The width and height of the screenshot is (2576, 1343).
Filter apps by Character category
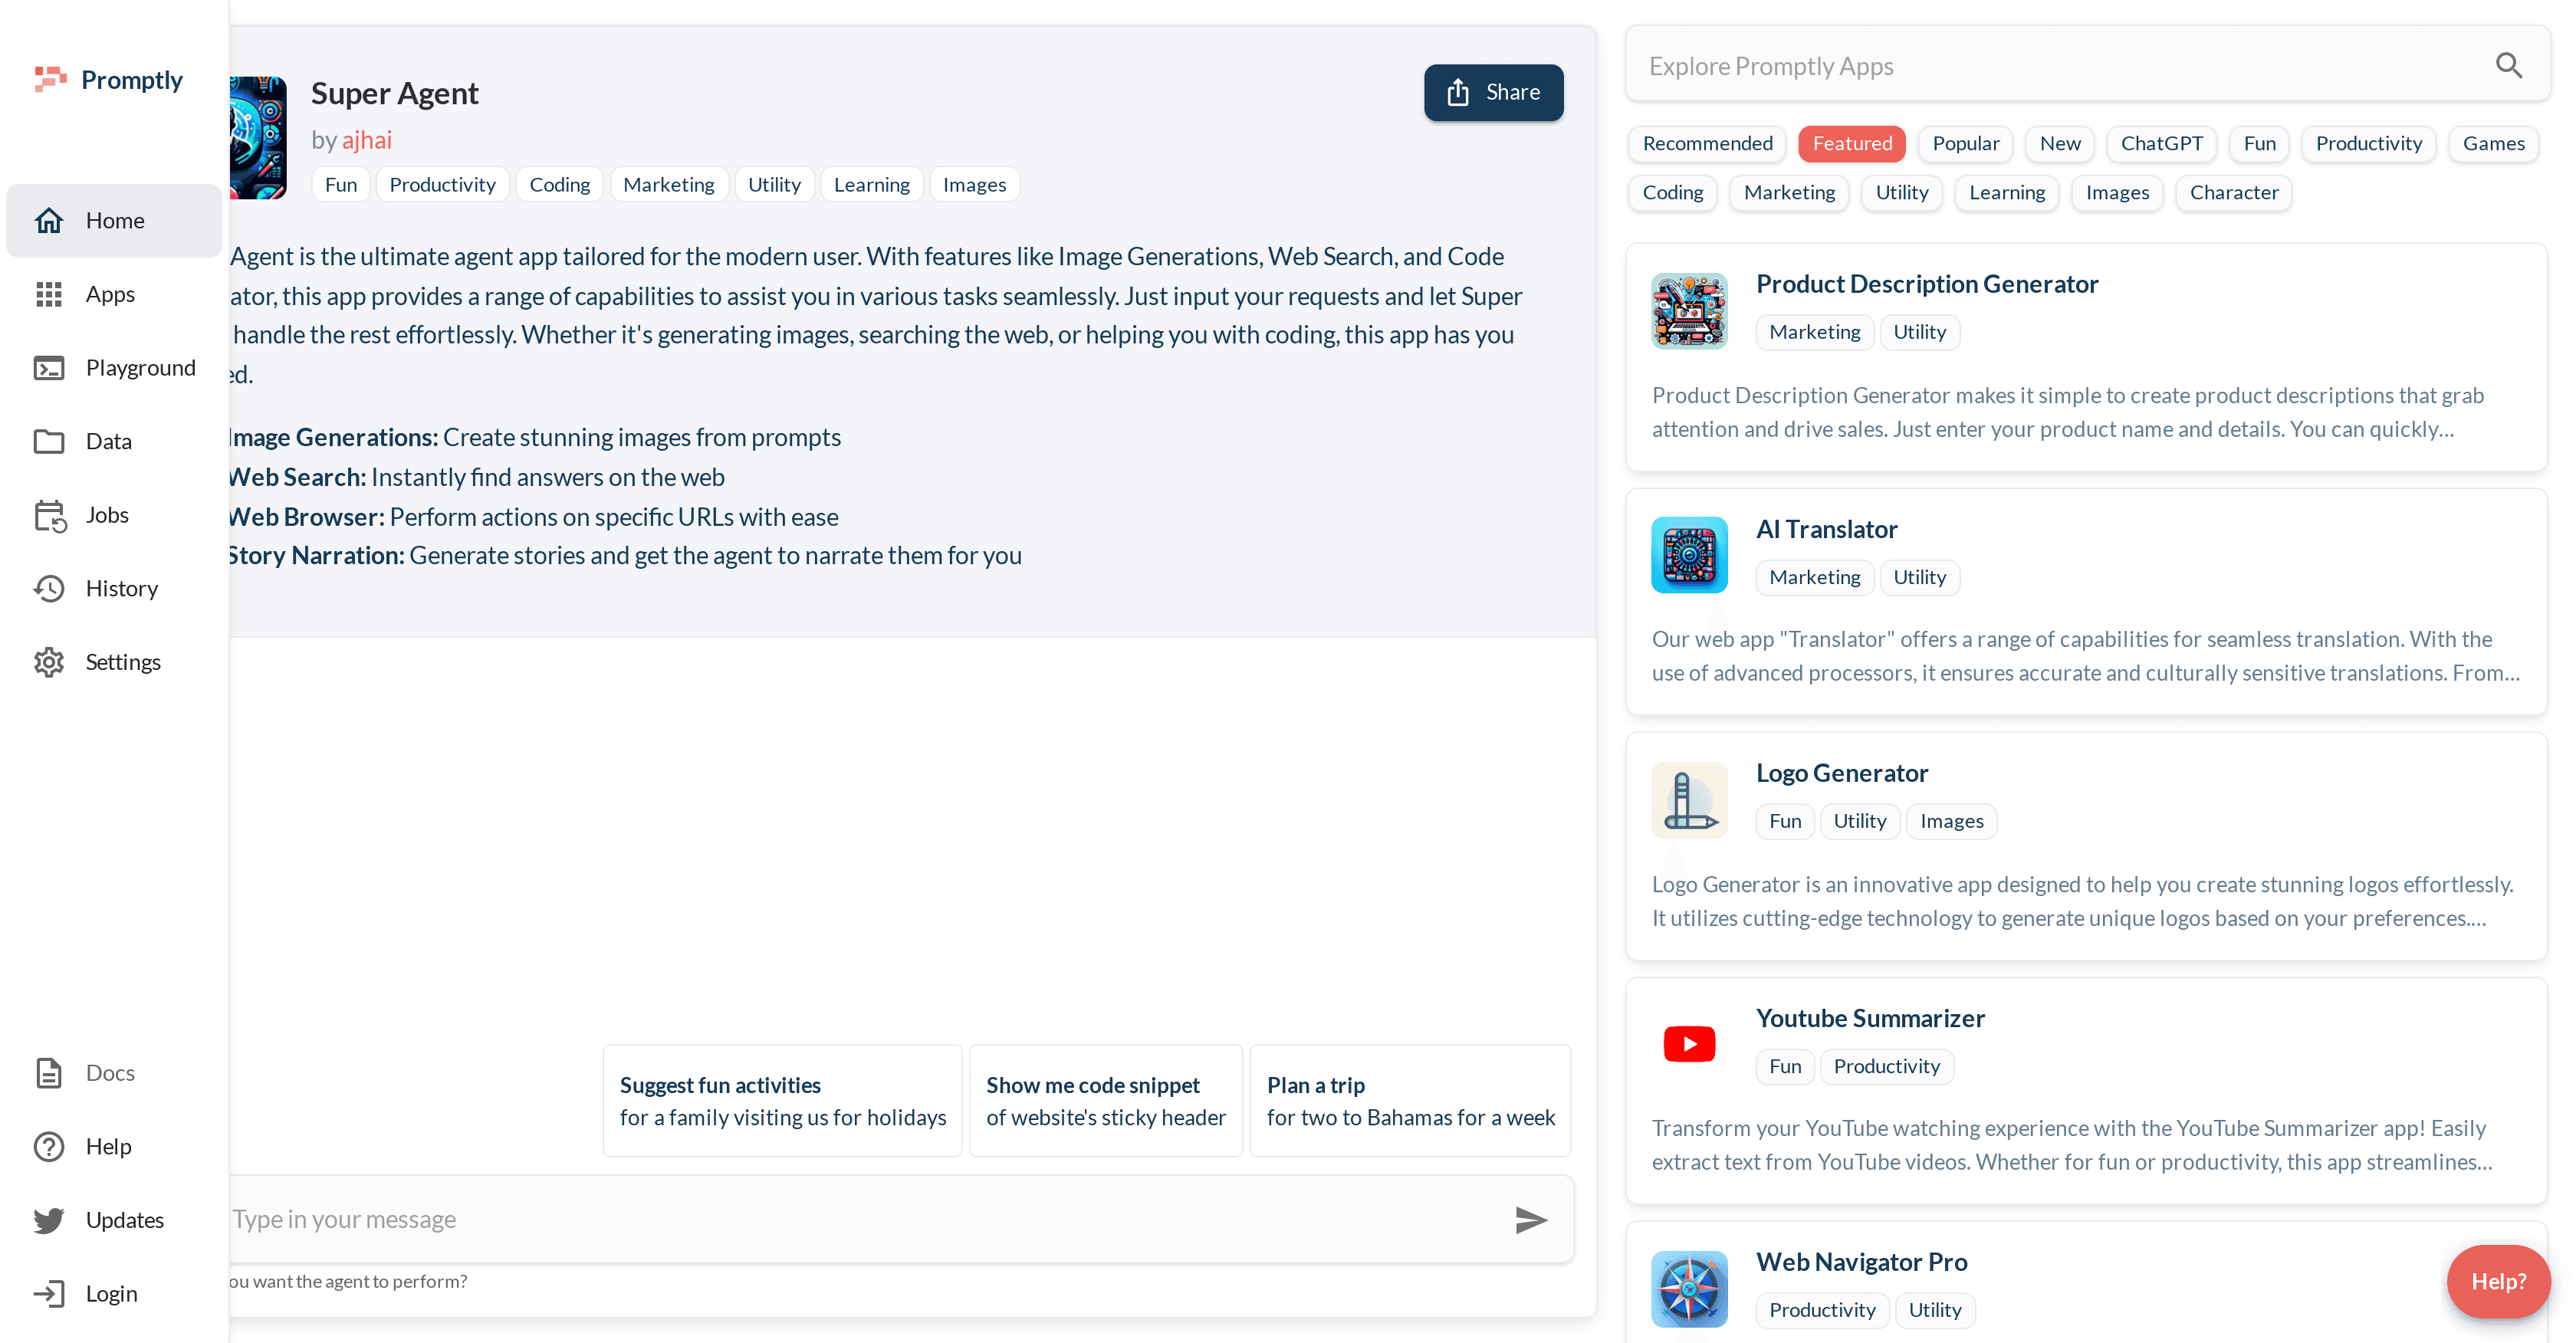pyautogui.click(x=2233, y=192)
